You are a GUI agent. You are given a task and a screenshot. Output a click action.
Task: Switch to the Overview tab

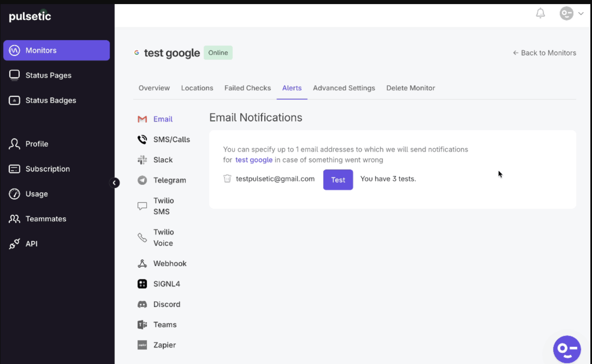click(x=154, y=88)
